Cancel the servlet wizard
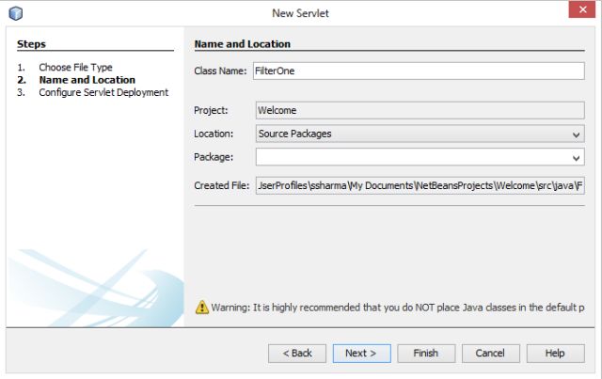602x379 pixels. pos(490,353)
